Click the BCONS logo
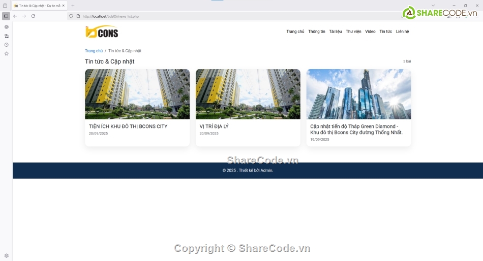This screenshot has height=261, width=483. (x=102, y=31)
